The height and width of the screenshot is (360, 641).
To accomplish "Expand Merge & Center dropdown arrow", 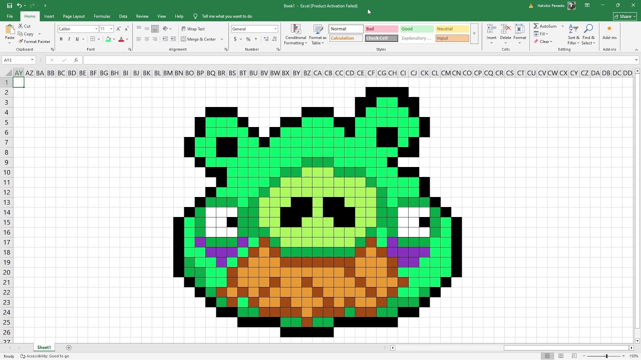I will [x=222, y=39].
